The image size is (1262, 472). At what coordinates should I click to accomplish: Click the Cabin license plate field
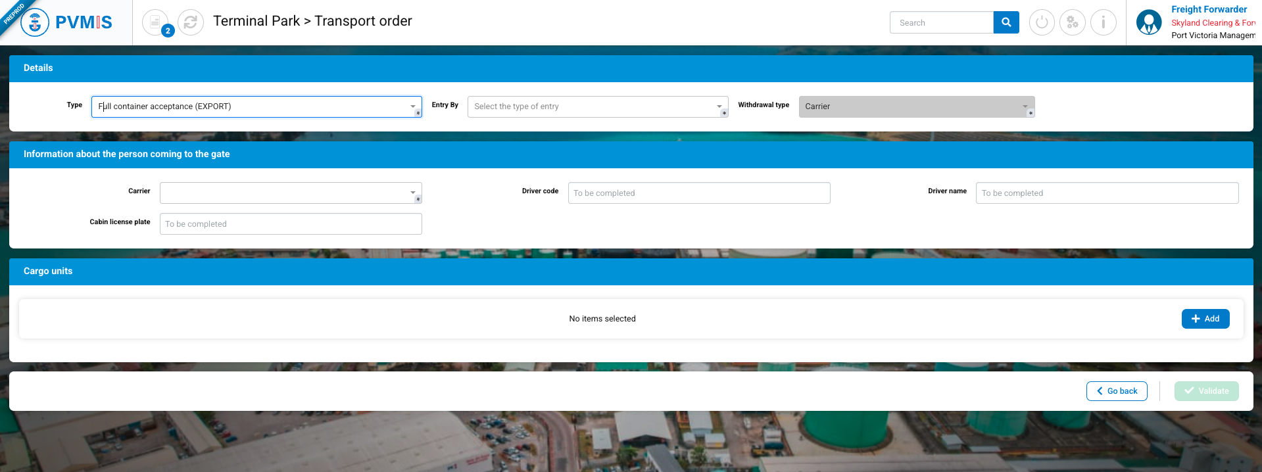[290, 224]
